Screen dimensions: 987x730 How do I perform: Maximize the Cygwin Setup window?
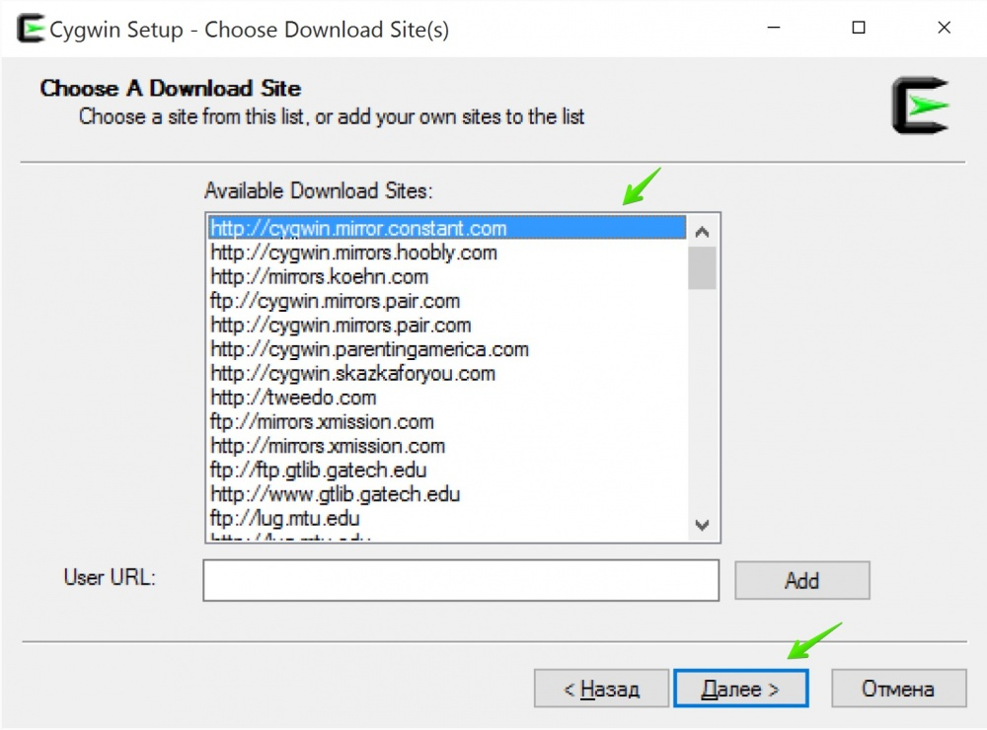(859, 28)
